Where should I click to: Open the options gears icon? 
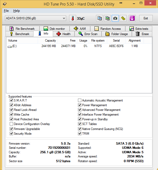123,18
